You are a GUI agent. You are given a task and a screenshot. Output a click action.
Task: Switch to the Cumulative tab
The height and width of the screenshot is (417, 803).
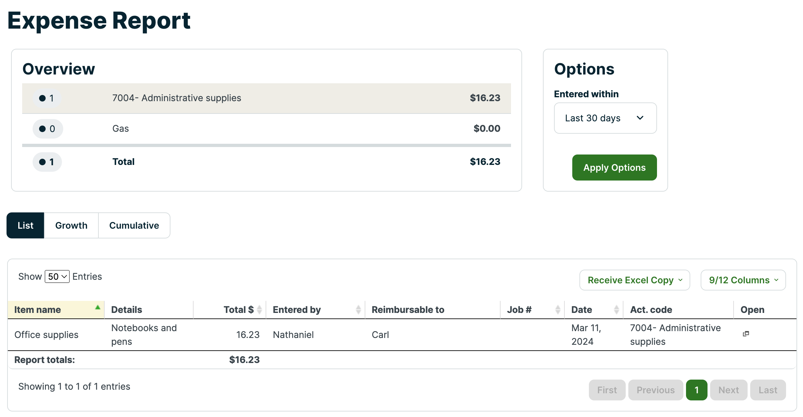pos(134,225)
